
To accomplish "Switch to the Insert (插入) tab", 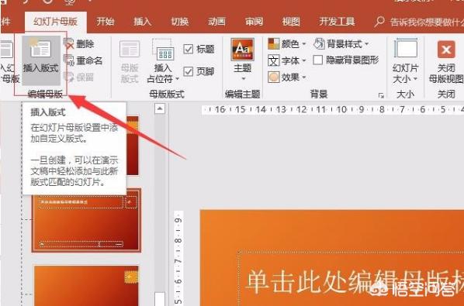I will click(143, 22).
